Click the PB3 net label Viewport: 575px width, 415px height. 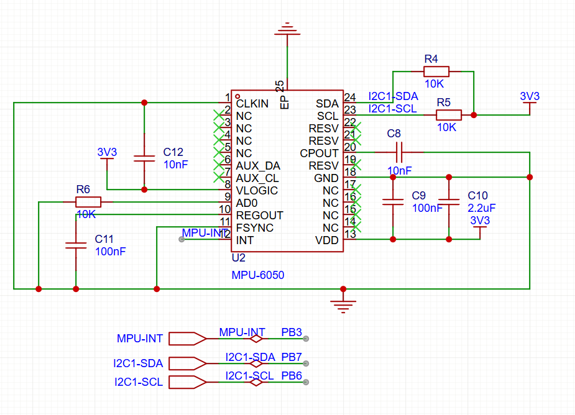pos(292,332)
